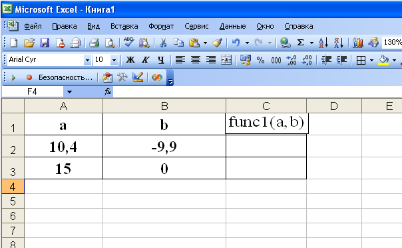Merge and center cells
This screenshot has width=402, height=248.
226,60
